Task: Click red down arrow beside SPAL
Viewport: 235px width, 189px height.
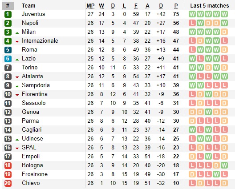Action: click(17, 149)
